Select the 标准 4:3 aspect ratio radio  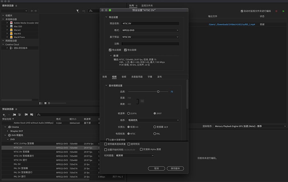(x=129, y=127)
